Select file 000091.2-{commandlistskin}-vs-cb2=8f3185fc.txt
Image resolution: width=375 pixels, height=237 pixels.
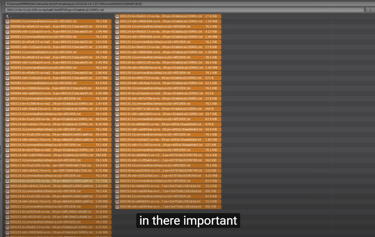click(x=58, y=37)
